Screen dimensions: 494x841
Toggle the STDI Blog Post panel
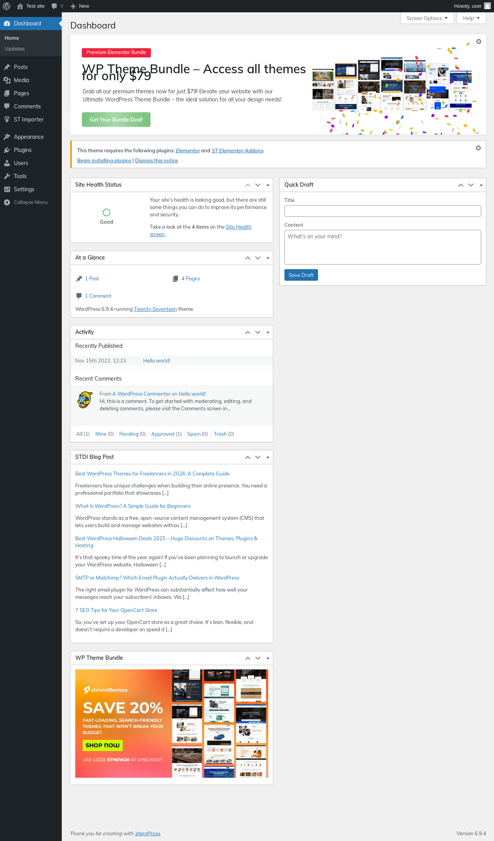coord(268,457)
